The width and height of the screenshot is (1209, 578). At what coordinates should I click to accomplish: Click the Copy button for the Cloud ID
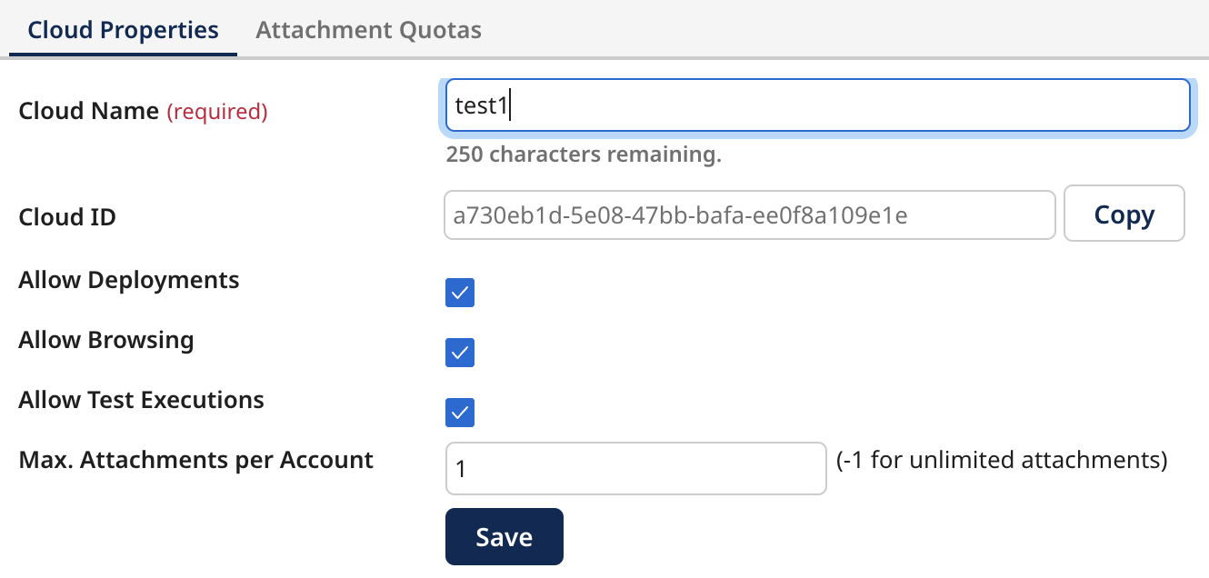pyautogui.click(x=1124, y=214)
